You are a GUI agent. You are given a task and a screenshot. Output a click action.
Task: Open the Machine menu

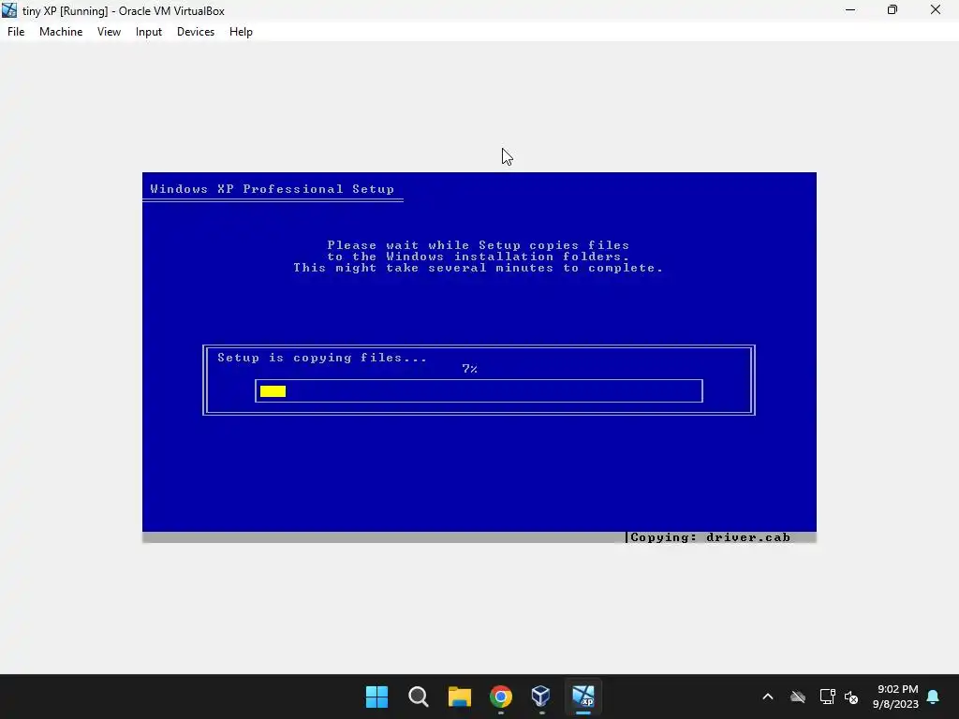(61, 32)
